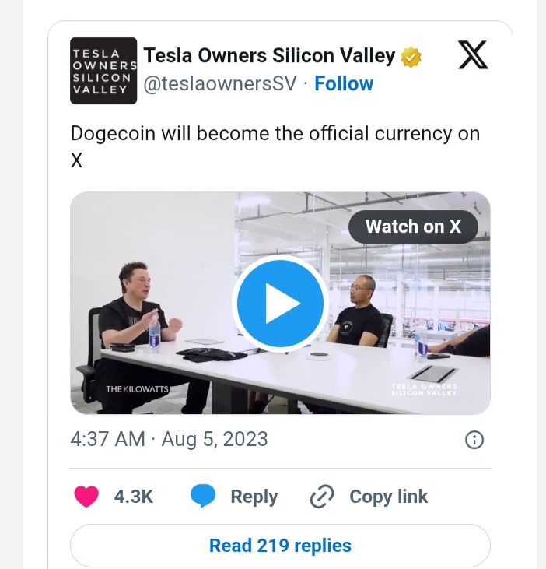This screenshot has height=569, width=546.
Task: Click the THEKILOWATTS watermark on video
Action: coord(137,388)
